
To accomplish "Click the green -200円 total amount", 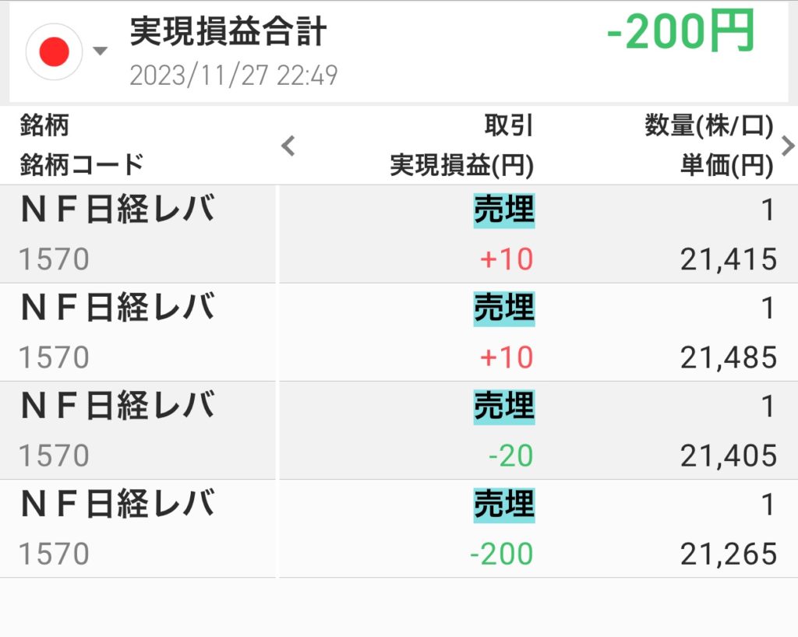I will [680, 33].
